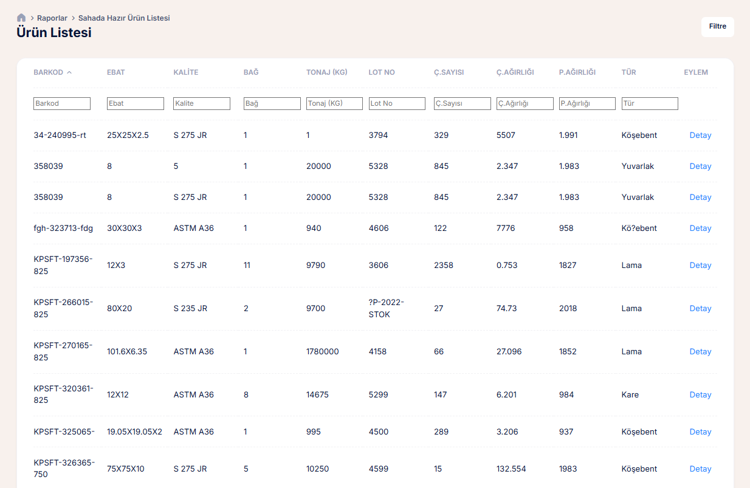Sort by Lot No column header
750x488 pixels.
tap(381, 72)
